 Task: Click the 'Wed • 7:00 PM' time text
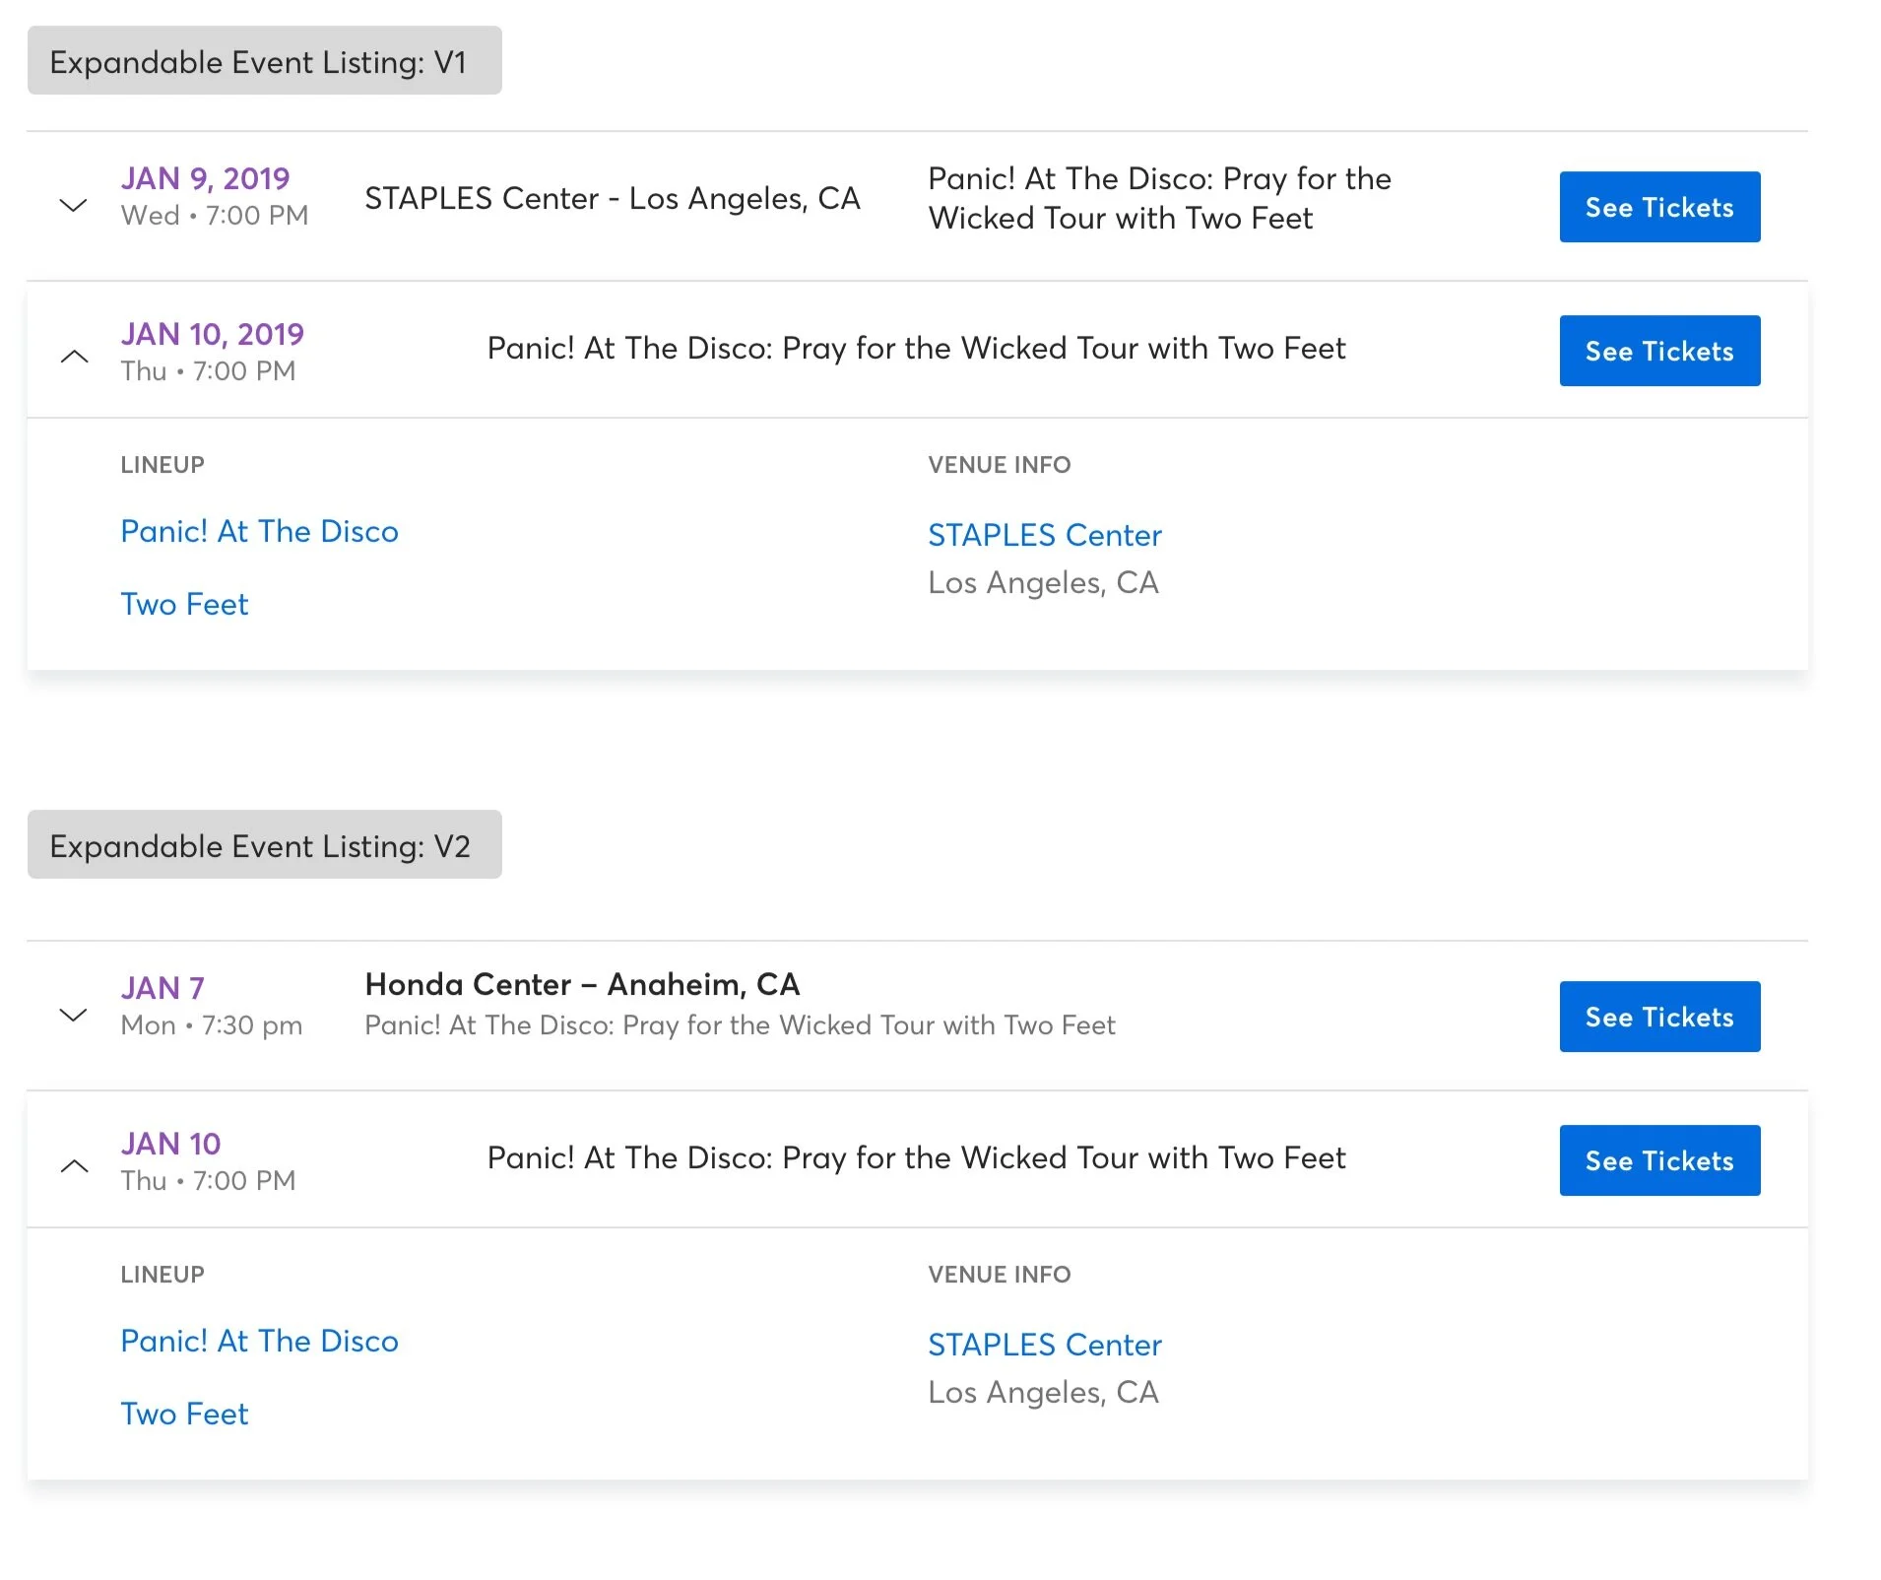[x=215, y=216]
